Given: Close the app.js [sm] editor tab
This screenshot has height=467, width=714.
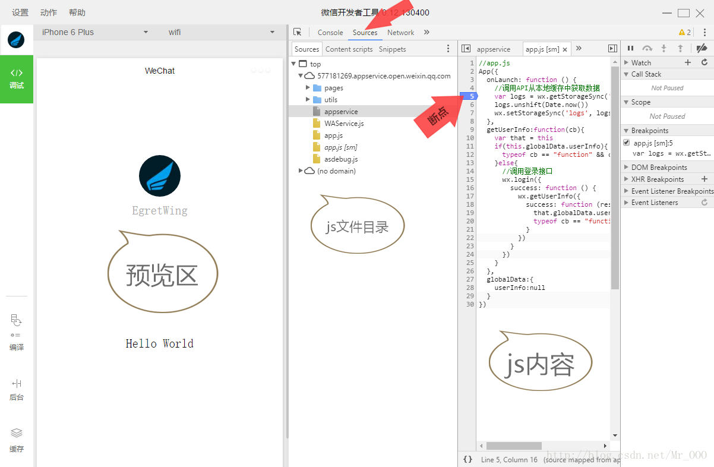Looking at the screenshot, I should click(565, 49).
